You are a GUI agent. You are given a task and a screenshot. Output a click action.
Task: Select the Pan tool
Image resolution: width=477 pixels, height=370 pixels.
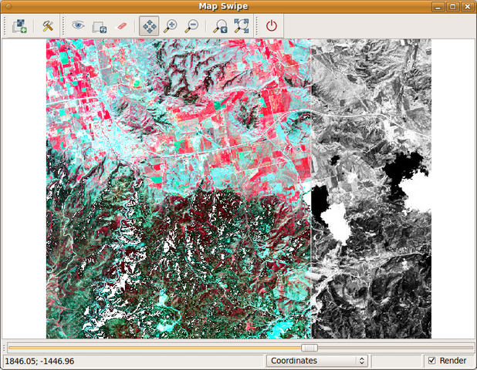click(x=150, y=25)
